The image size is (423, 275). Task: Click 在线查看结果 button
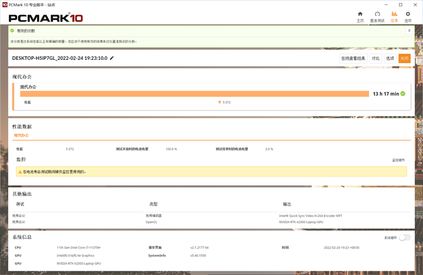353,58
